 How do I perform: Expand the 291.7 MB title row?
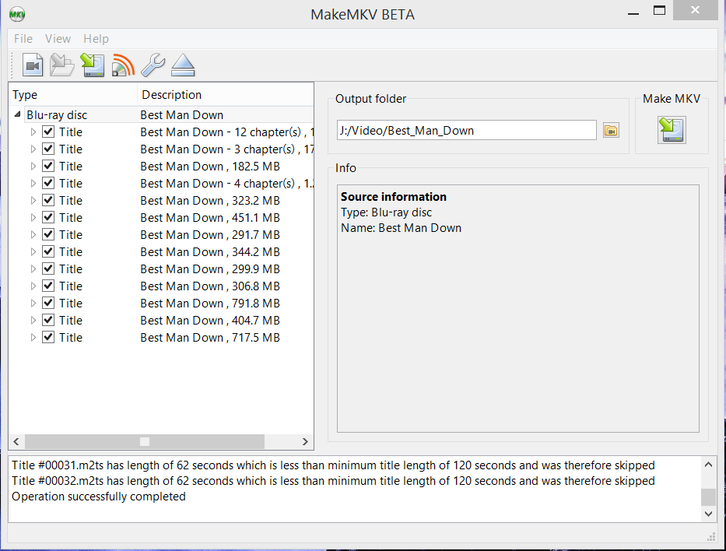tap(33, 235)
